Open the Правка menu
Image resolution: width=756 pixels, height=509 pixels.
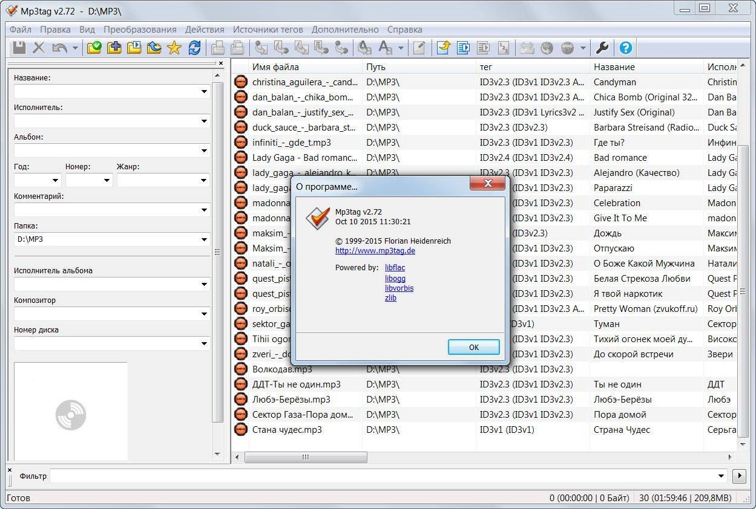[x=55, y=29]
